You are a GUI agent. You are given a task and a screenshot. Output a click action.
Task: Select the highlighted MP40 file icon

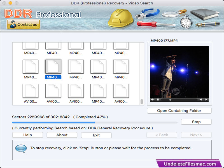click(53, 67)
